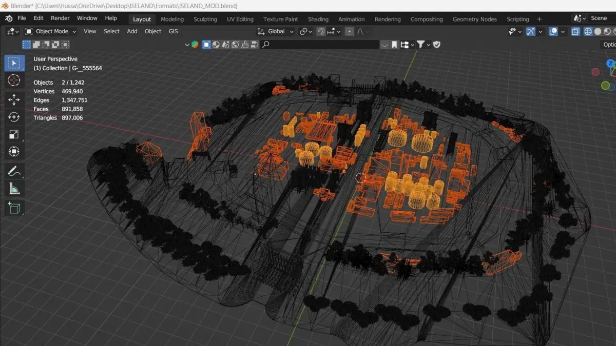Click the blue Z axis gizmo handle
Viewport: 616px width, 346px height.
[x=610, y=64]
